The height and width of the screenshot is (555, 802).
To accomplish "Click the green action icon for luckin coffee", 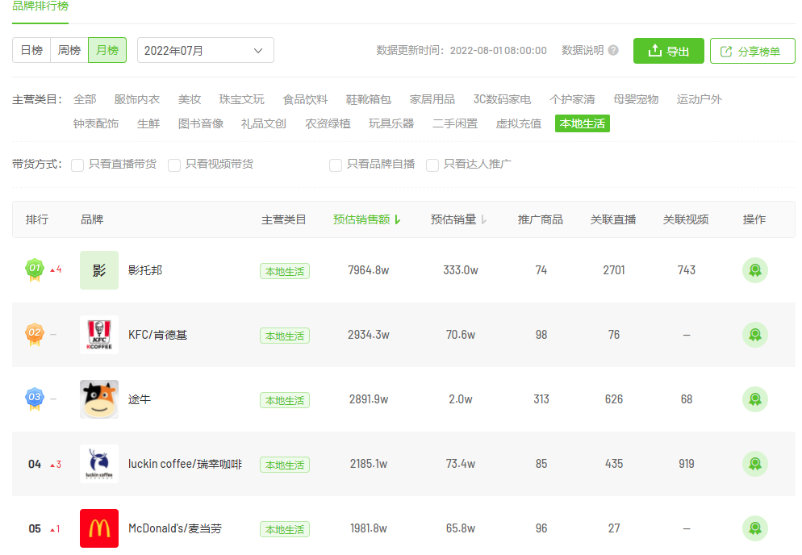I will point(755,463).
